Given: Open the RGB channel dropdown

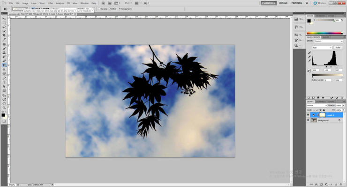Looking at the screenshot, I should [x=322, y=48].
